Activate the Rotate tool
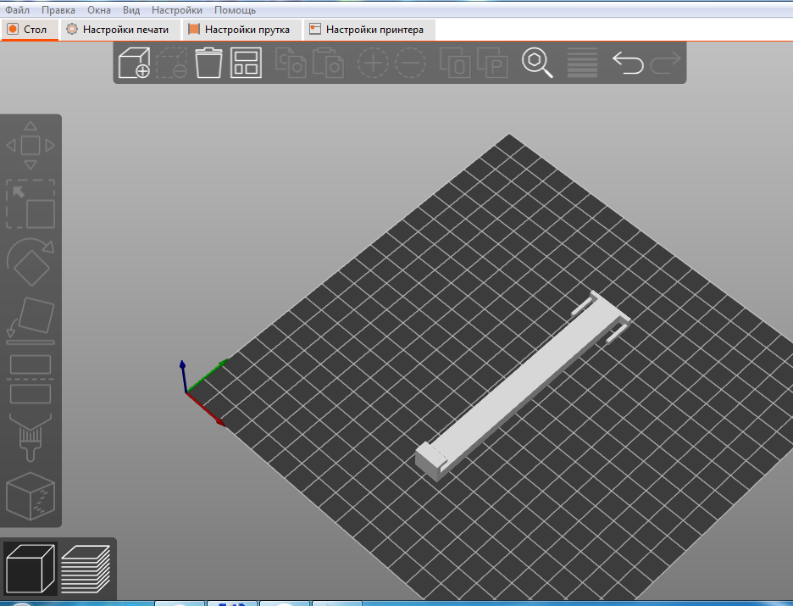793x606 pixels. coord(30,264)
